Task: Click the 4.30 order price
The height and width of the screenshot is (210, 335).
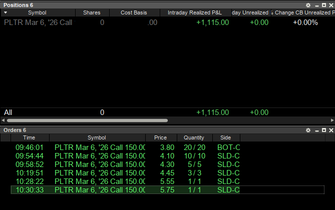Action: 167,164
